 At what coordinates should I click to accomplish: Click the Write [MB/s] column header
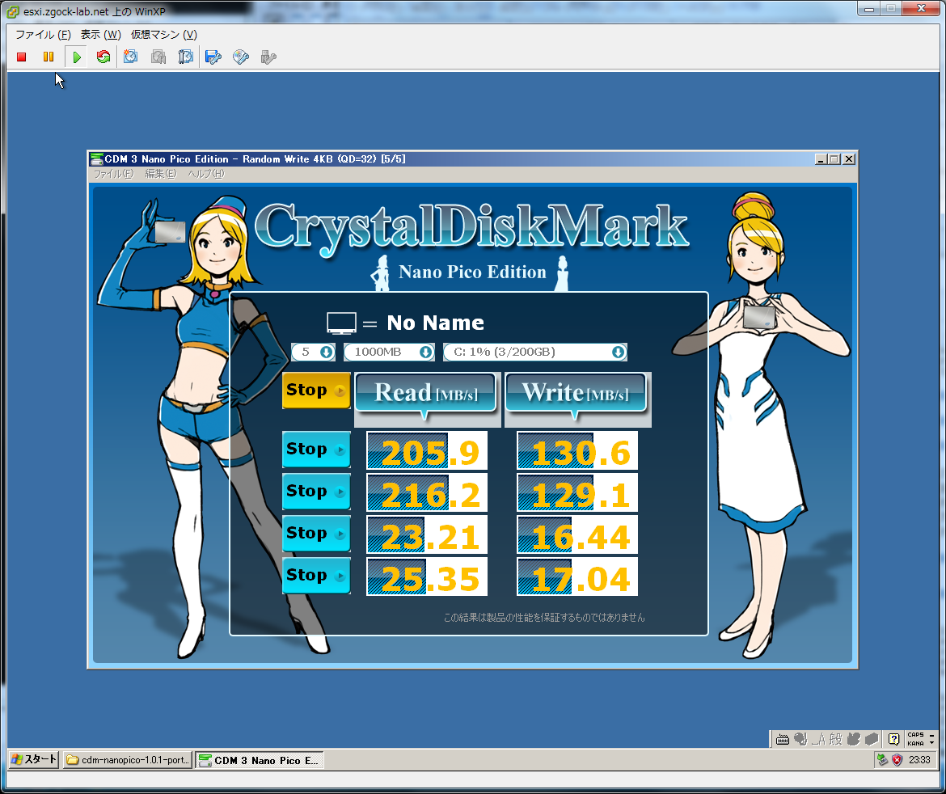[576, 394]
